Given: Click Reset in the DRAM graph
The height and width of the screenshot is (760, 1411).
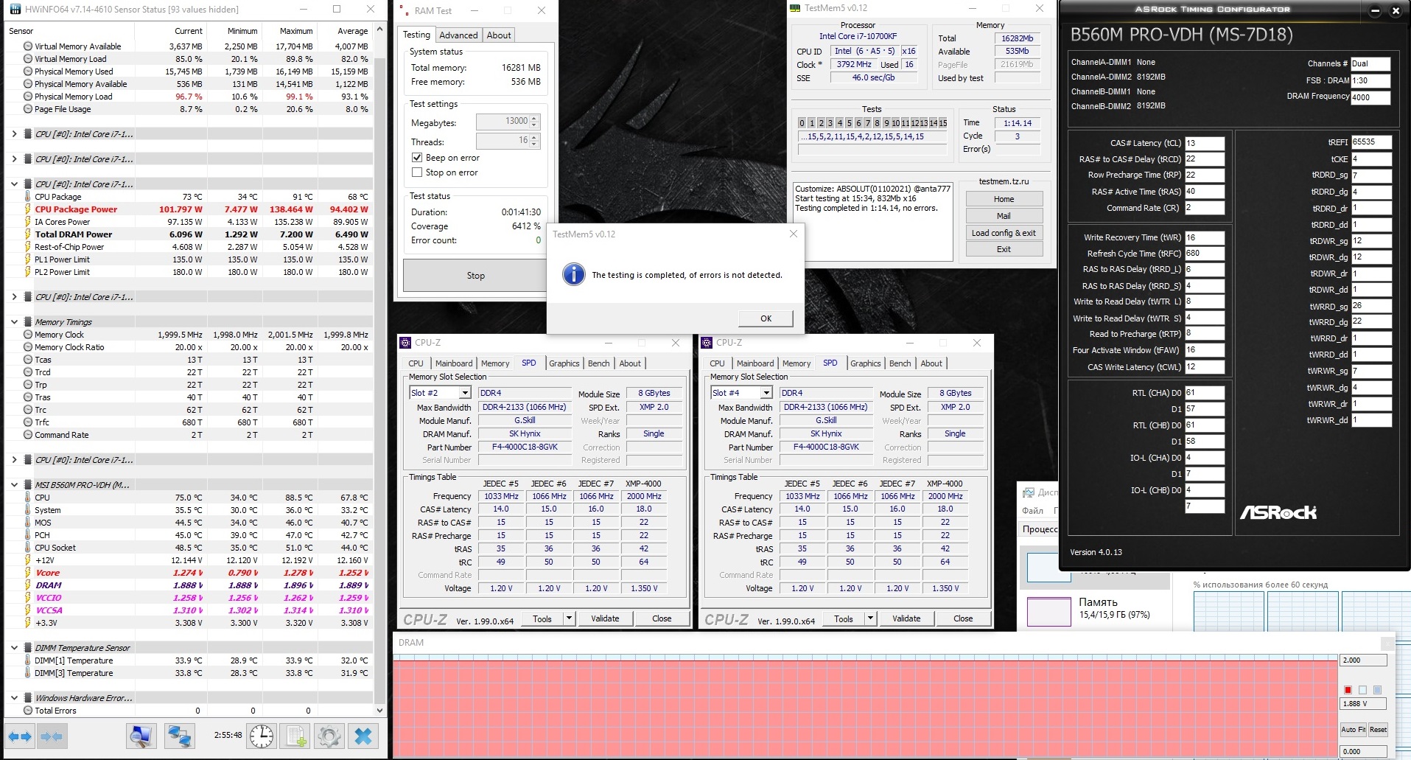Looking at the screenshot, I should tap(1378, 730).
